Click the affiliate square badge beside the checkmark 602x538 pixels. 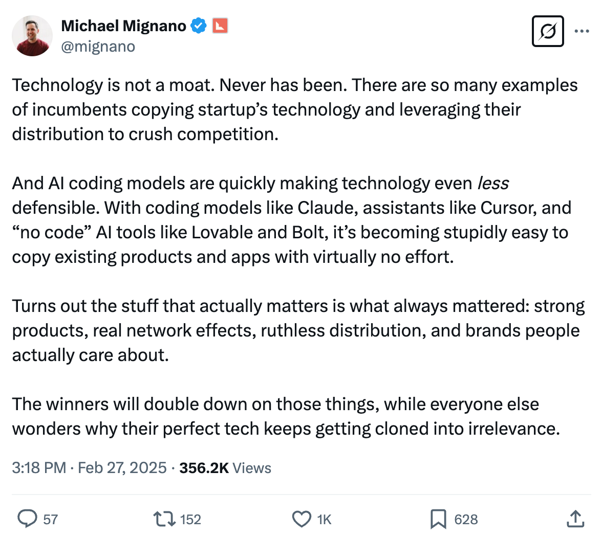[220, 25]
